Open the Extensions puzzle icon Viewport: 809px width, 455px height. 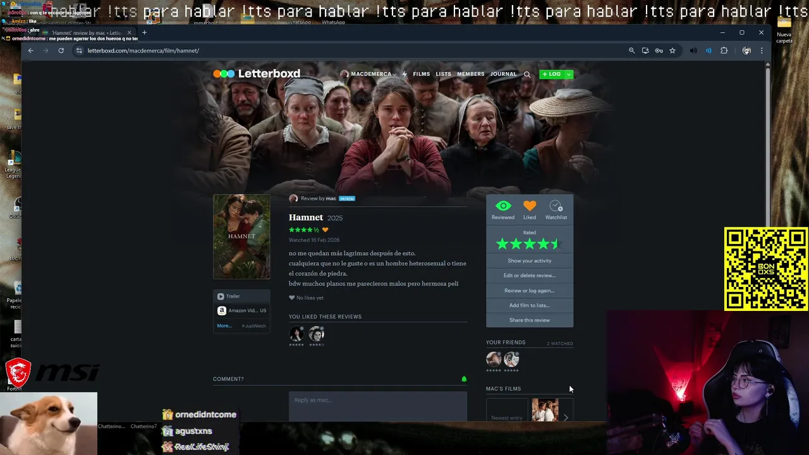[x=724, y=51]
